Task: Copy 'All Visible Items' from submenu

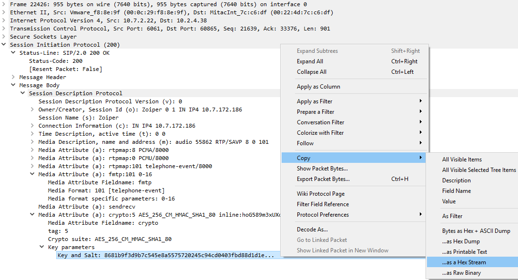Action: click(462, 160)
